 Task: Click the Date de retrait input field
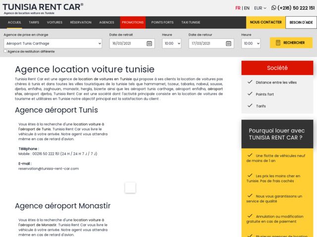(132, 43)
